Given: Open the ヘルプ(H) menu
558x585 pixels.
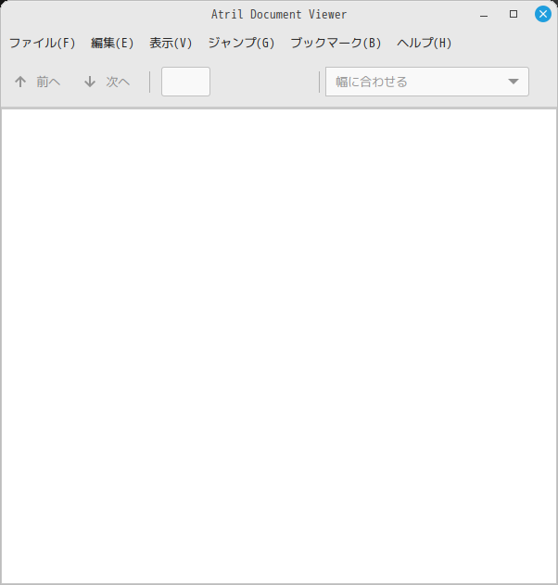Looking at the screenshot, I should 425,43.
